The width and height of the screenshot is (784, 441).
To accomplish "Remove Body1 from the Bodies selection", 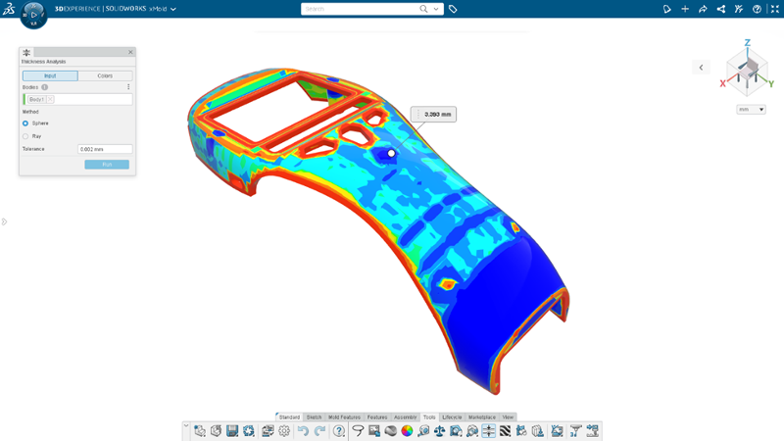I will click(x=50, y=99).
